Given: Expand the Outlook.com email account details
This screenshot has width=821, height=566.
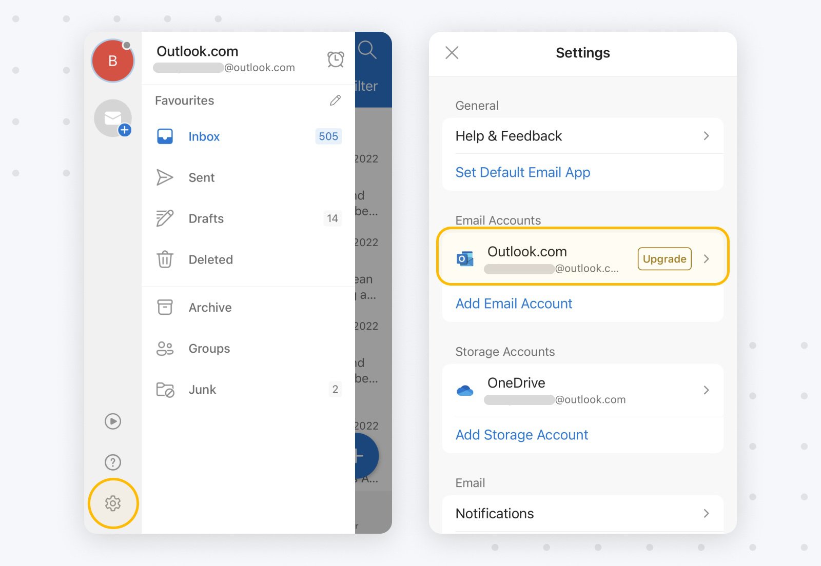Looking at the screenshot, I should 707,259.
